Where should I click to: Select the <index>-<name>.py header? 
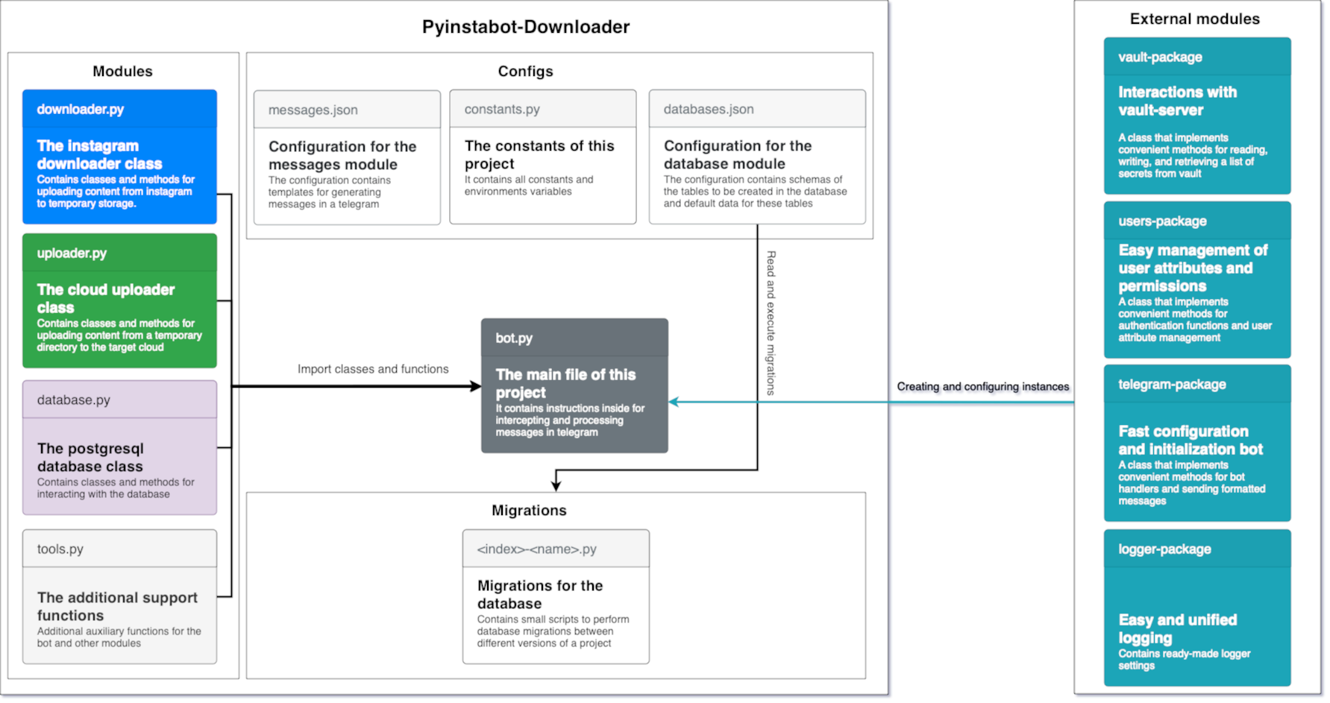tap(556, 549)
